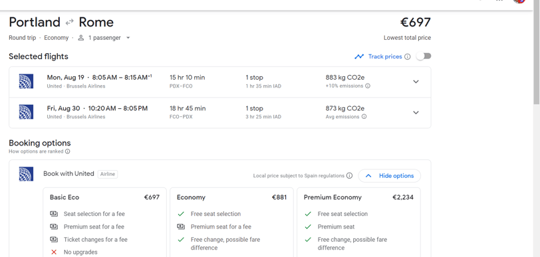Click the passenger person icon
Screen dimensions: 540x257
coord(81,38)
